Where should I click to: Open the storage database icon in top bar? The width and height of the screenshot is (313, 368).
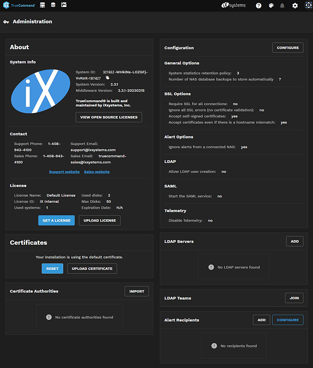point(53,5)
